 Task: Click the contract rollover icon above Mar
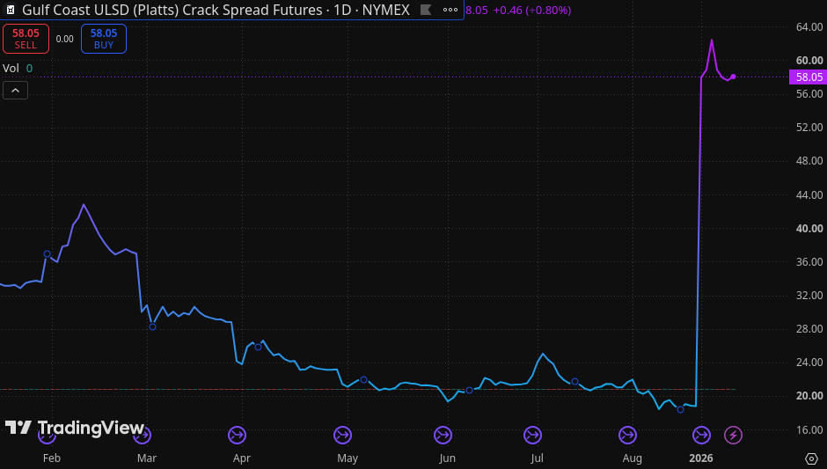(x=142, y=436)
